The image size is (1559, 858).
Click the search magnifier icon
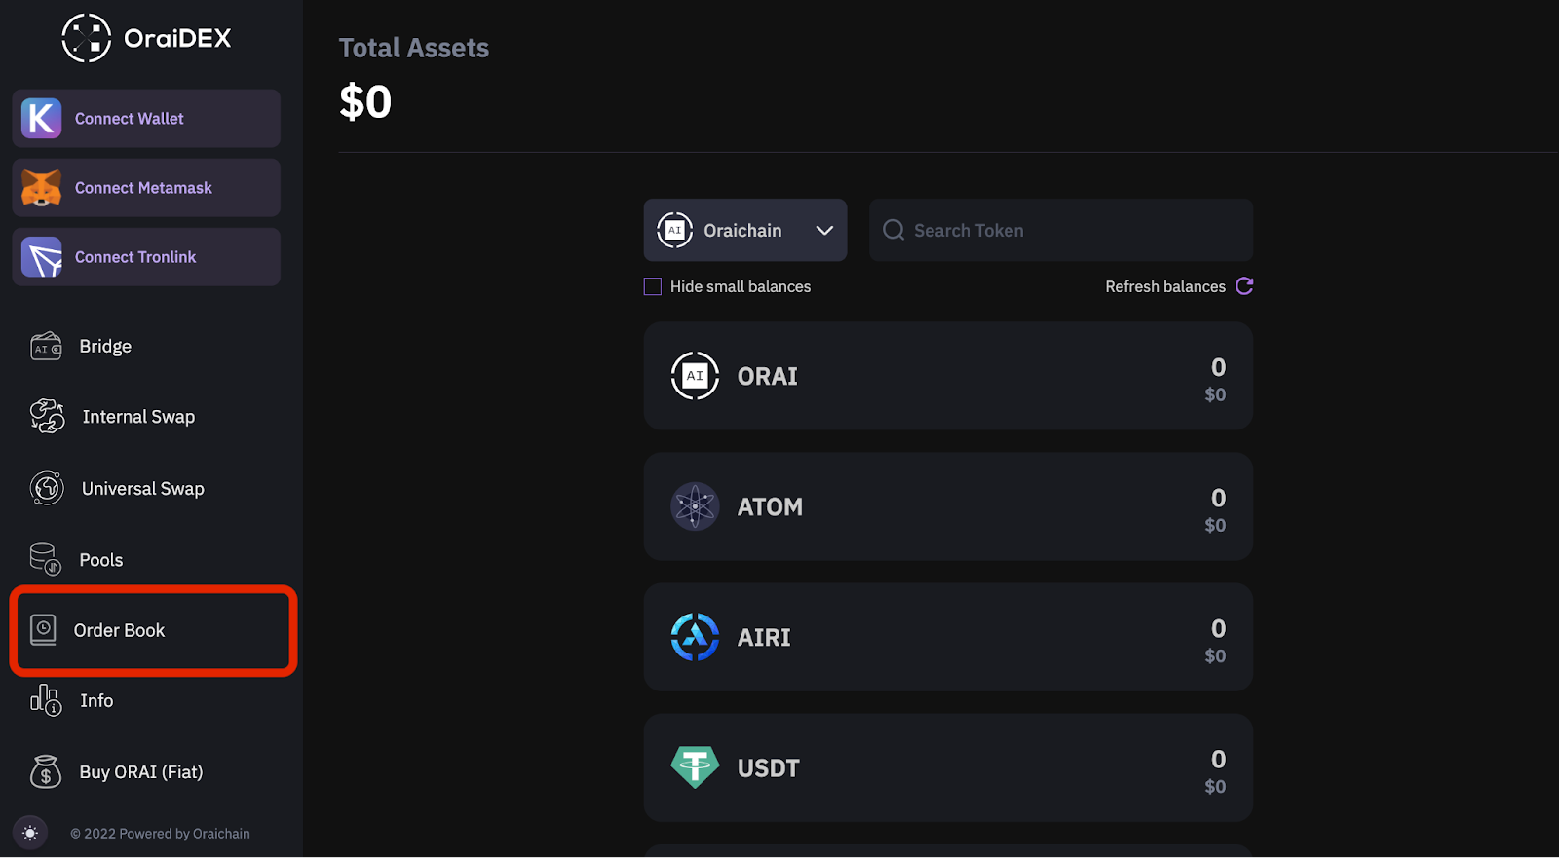(894, 230)
